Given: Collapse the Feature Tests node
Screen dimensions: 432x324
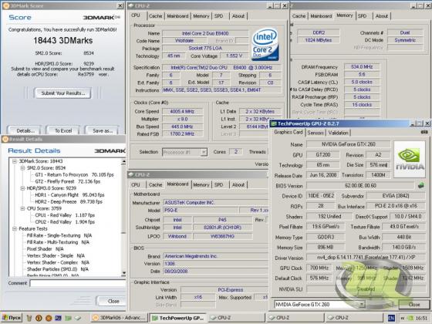Looking at the screenshot, I should click(x=15, y=228).
